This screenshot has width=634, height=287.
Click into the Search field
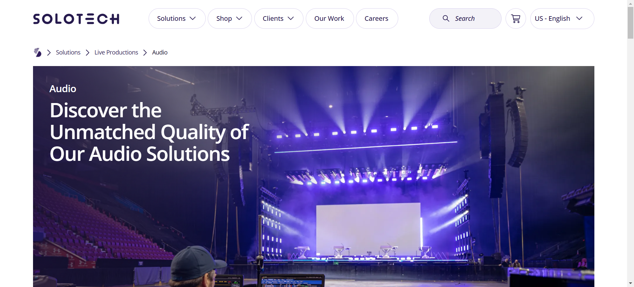pyautogui.click(x=465, y=18)
